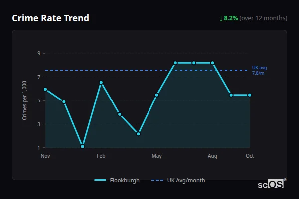Screen dimensions: 299x199
Task: Click the 'UK avg 7.8/m' label
Action: point(259,70)
